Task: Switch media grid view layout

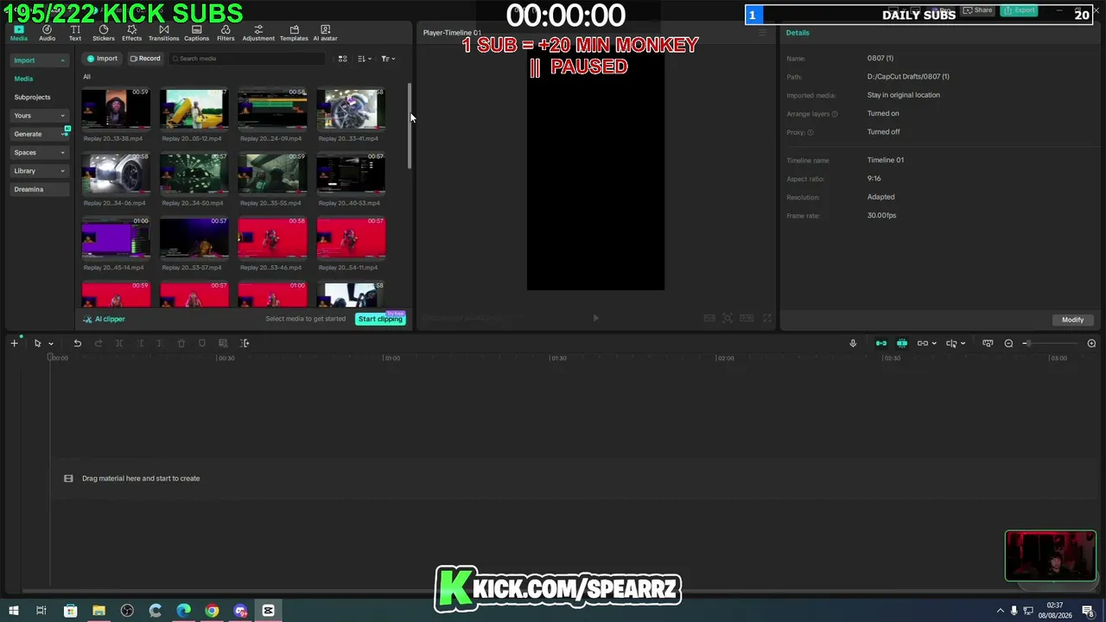Action: pos(342,59)
